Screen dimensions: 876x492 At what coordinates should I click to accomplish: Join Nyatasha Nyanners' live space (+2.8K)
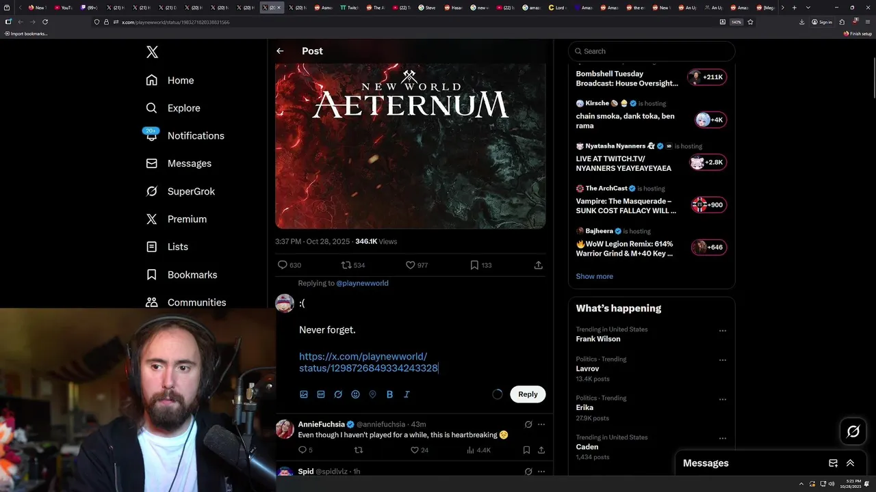click(x=708, y=162)
